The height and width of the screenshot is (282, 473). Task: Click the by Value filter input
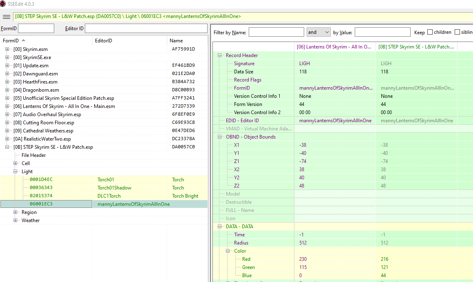(x=382, y=32)
